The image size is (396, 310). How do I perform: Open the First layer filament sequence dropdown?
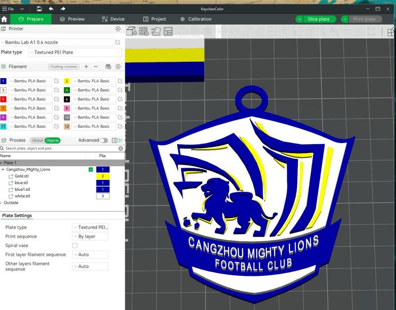[89, 254]
